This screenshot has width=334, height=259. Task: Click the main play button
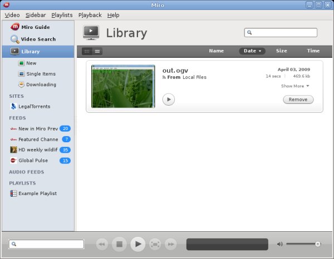click(x=138, y=244)
